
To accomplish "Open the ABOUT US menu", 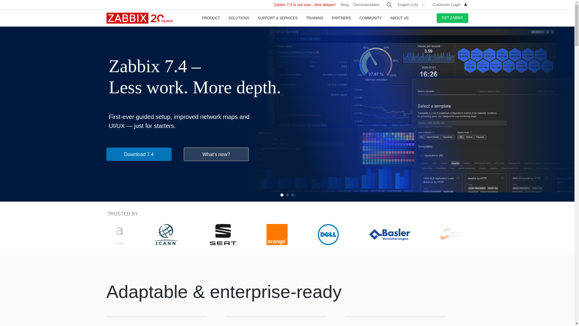I will click(x=399, y=18).
